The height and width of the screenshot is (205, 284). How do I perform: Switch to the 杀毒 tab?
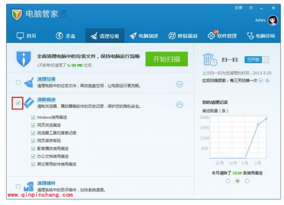[x=65, y=36]
